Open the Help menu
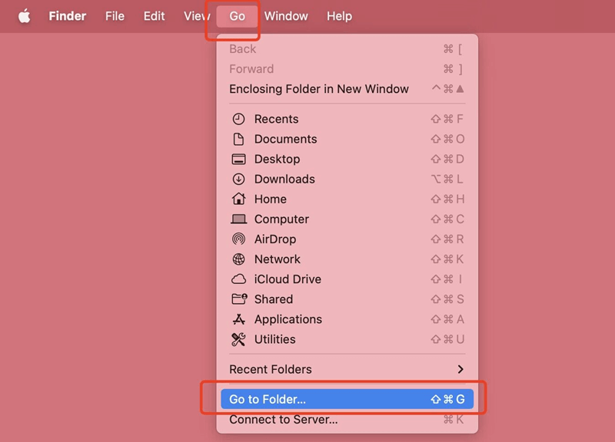The height and width of the screenshot is (442, 615). (x=339, y=15)
